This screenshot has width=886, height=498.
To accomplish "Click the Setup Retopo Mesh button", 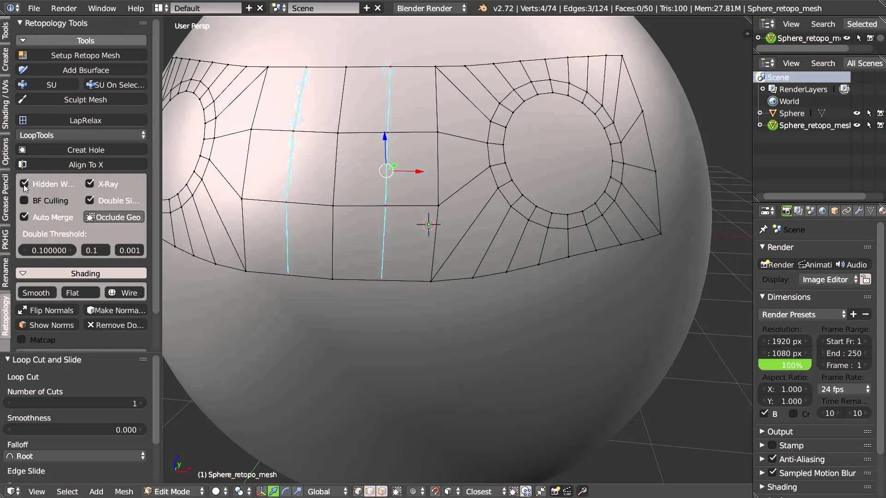I will pyautogui.click(x=85, y=55).
